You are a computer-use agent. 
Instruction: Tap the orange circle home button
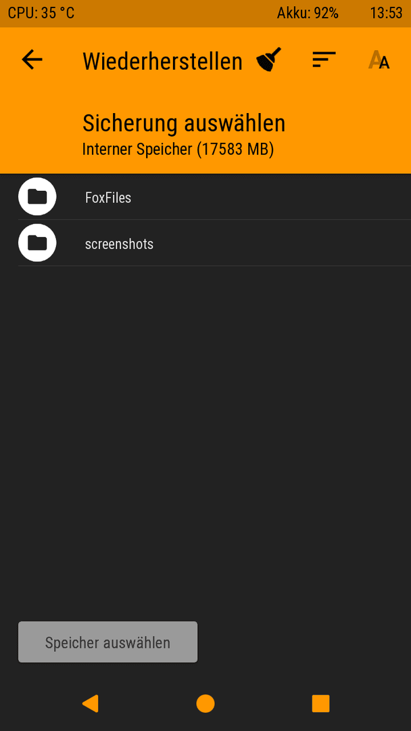[x=205, y=703]
